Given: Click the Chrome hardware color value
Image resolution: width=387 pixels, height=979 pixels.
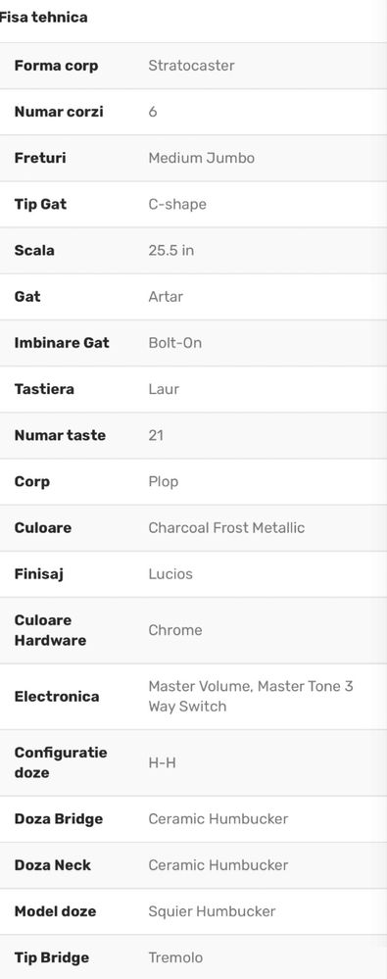Looking at the screenshot, I should (x=175, y=630).
